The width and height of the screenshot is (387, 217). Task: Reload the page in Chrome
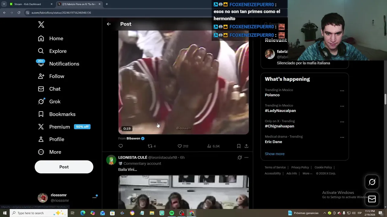coord(19,13)
